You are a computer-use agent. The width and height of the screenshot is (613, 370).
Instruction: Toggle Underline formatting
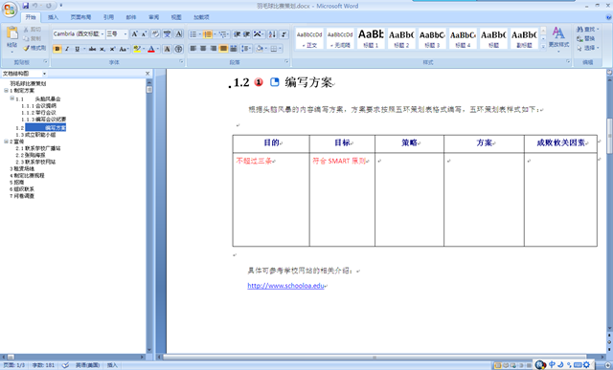pos(77,49)
